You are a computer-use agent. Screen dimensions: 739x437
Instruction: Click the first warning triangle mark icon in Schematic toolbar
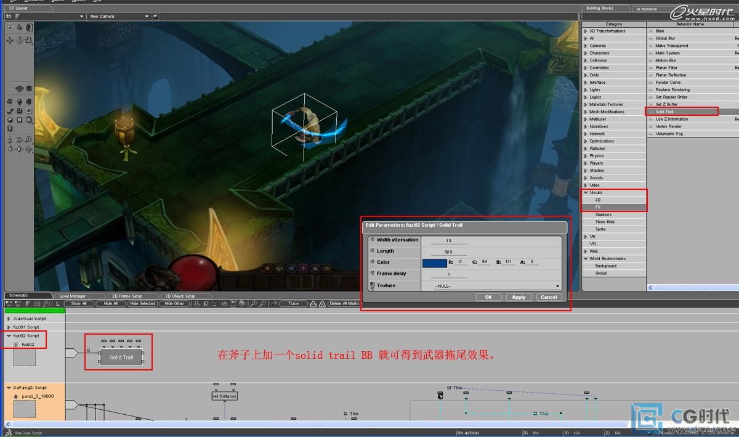click(313, 303)
